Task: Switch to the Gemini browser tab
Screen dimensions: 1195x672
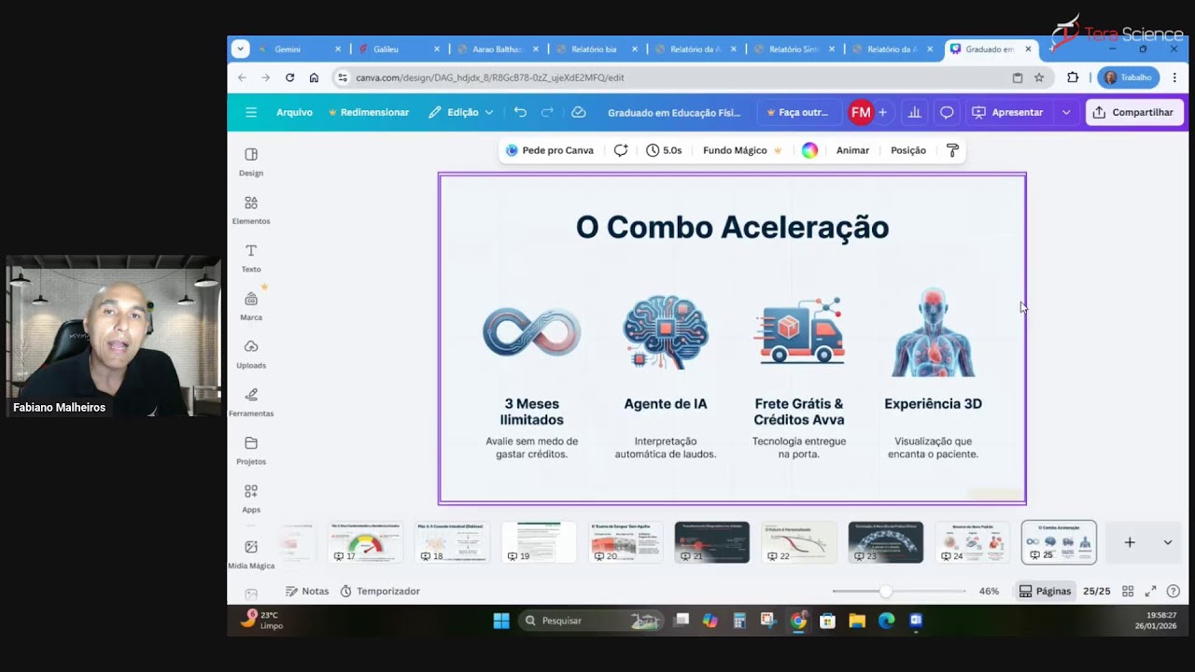Action: (301, 49)
